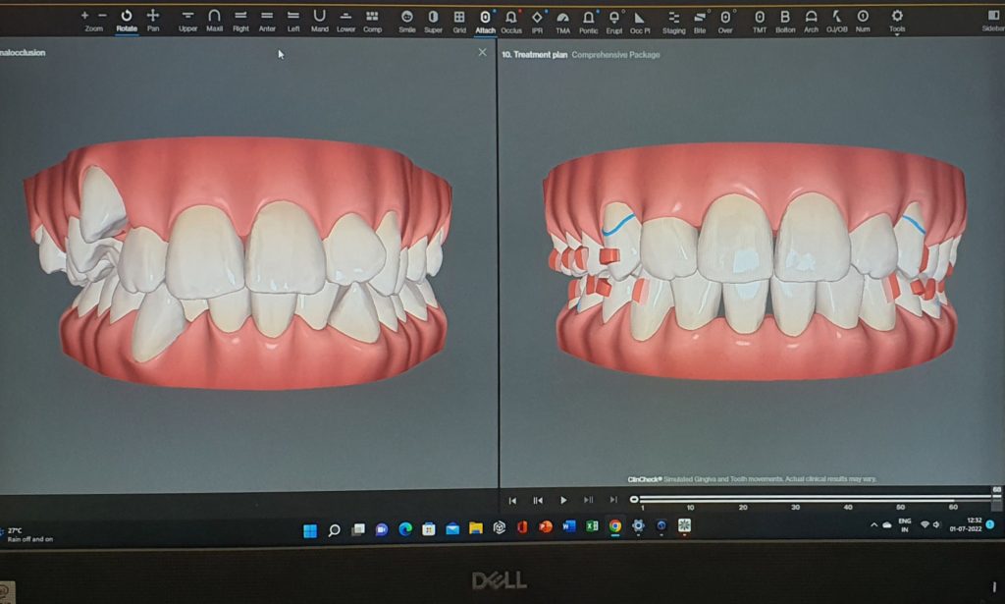Expand hidden system tray icons

tap(874, 524)
